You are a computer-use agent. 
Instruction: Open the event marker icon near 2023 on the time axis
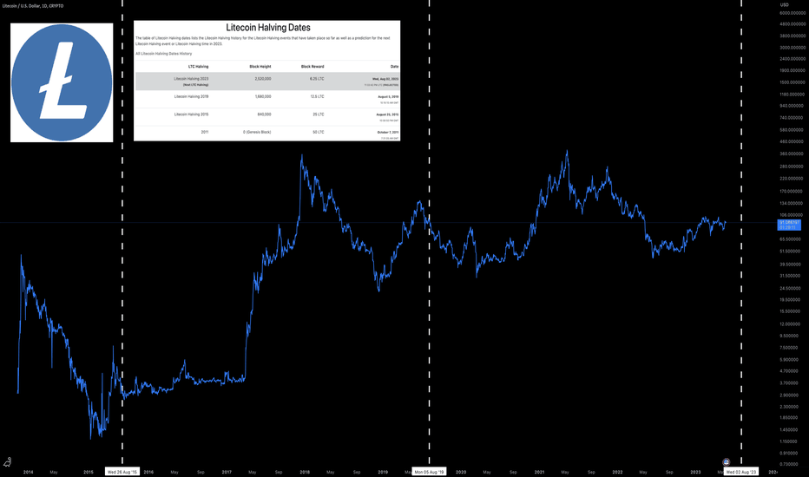click(x=726, y=462)
